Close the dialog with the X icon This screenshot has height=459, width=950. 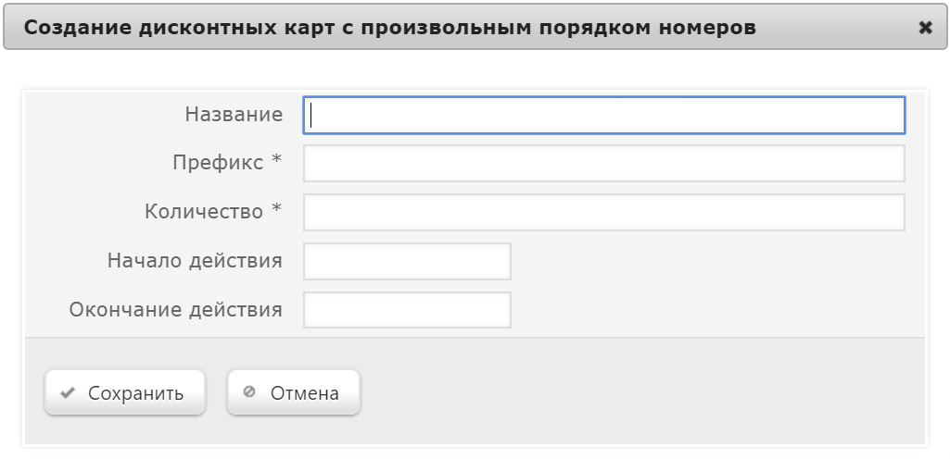[x=925, y=28]
